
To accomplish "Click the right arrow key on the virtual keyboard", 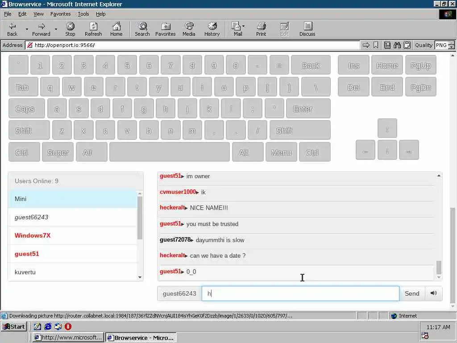I will point(409,150).
